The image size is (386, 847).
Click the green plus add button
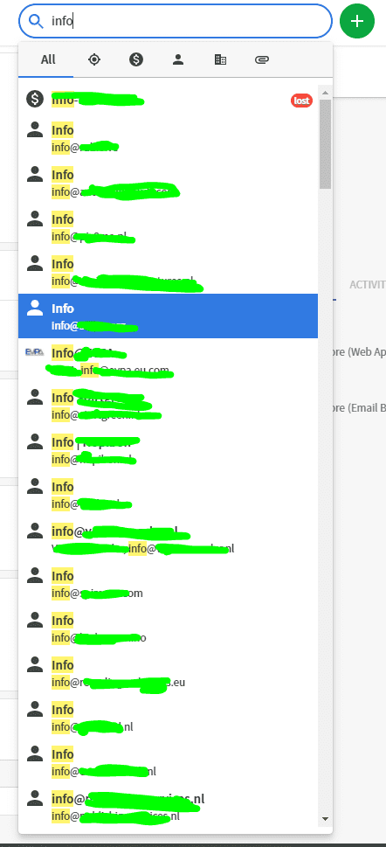tap(357, 21)
